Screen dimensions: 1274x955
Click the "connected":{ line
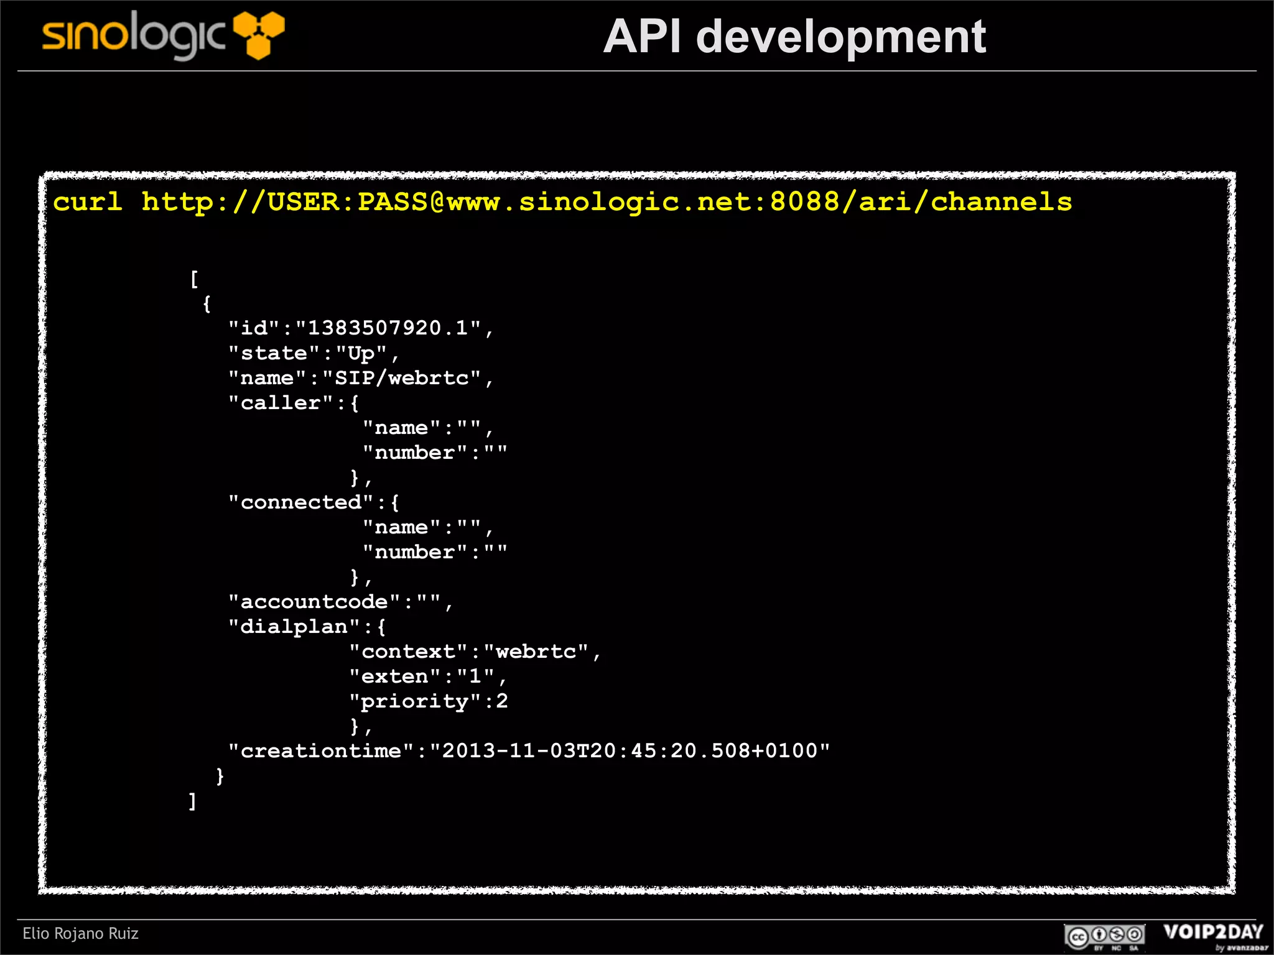click(x=314, y=502)
